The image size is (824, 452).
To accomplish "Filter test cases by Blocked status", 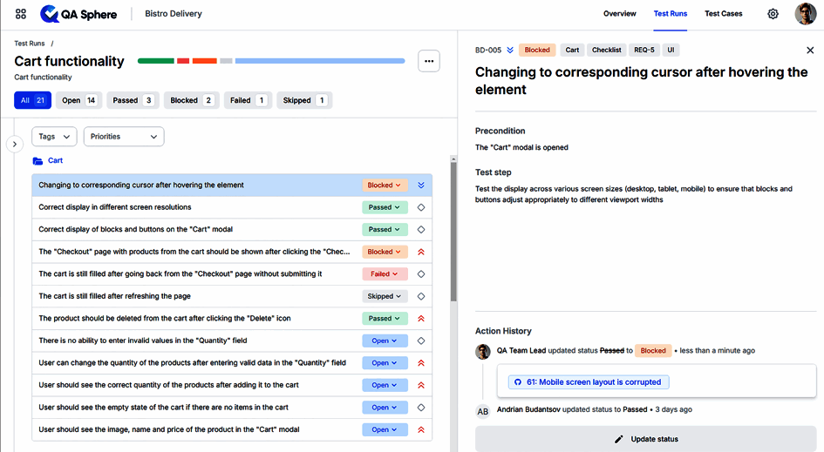I will point(191,100).
